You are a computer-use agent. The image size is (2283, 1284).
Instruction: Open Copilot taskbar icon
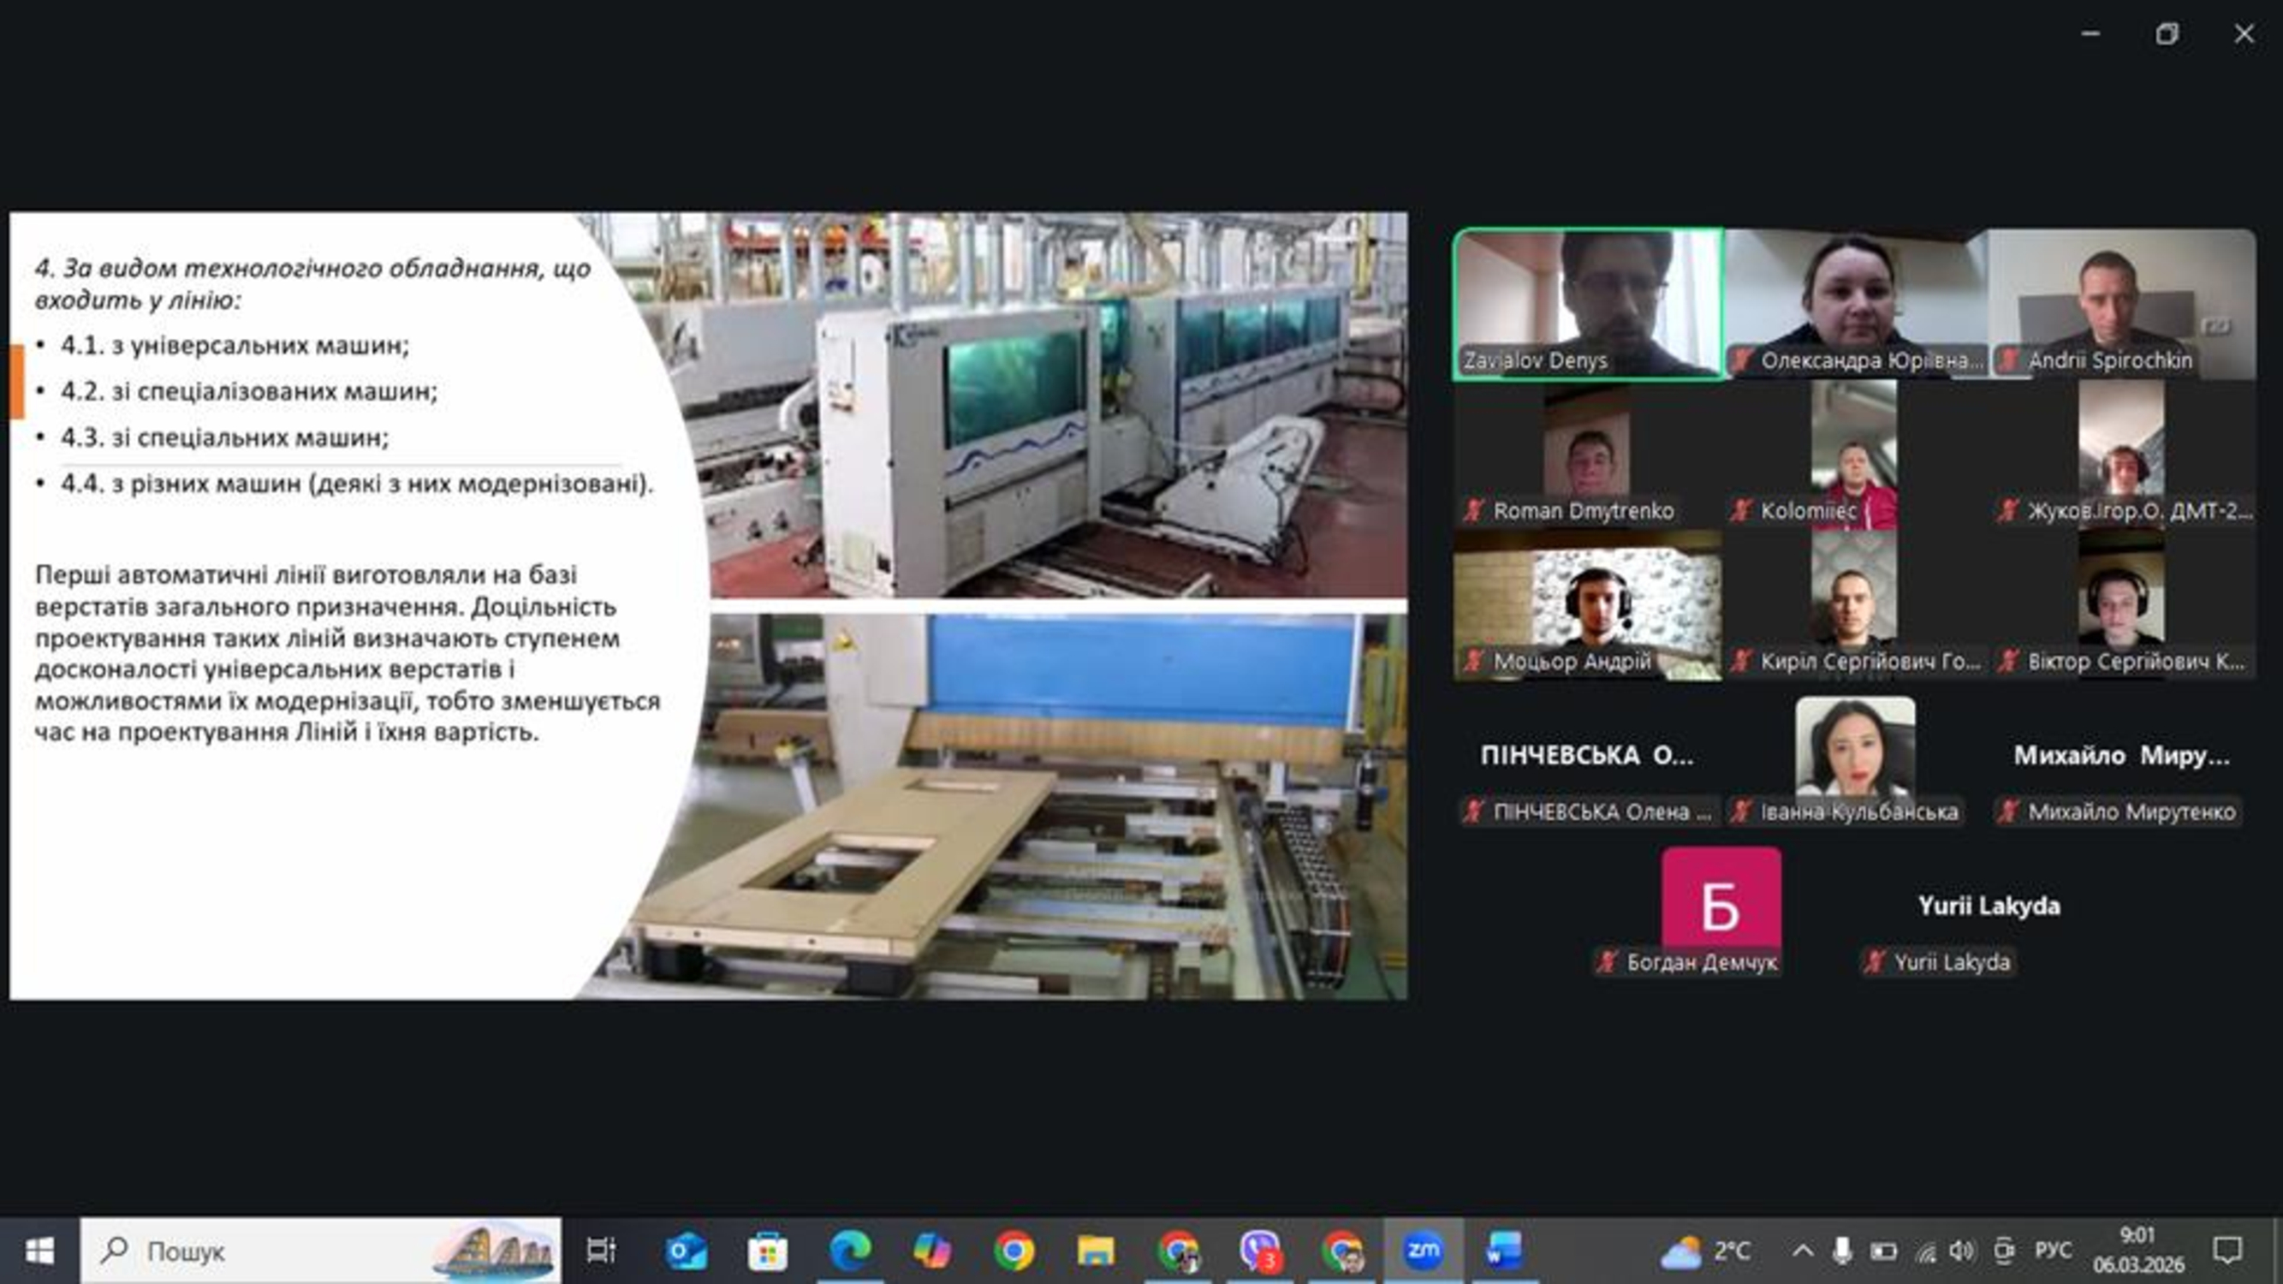[x=931, y=1251]
